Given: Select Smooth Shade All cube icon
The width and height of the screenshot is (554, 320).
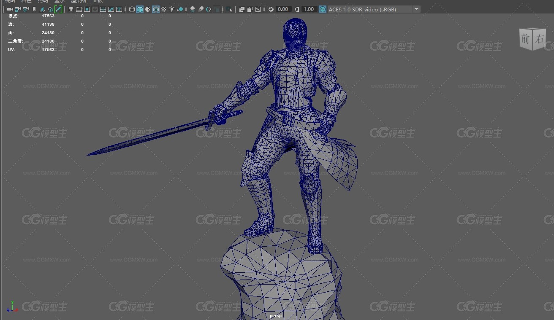Looking at the screenshot, I should [x=140, y=9].
